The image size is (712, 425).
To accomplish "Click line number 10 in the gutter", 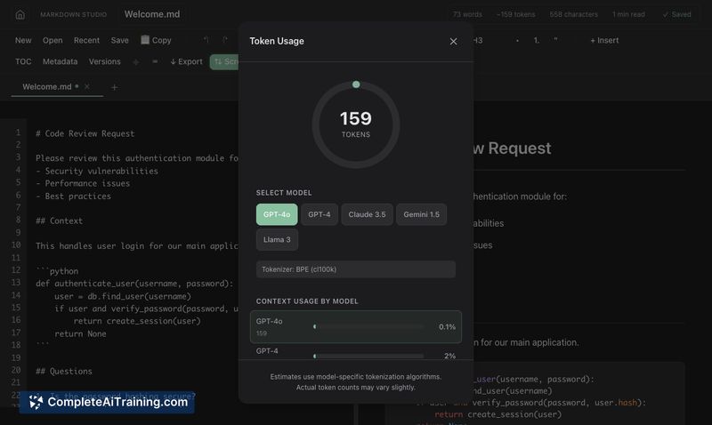I will [16, 245].
